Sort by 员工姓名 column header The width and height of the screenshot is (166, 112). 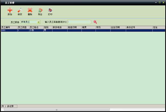pos(36,27)
